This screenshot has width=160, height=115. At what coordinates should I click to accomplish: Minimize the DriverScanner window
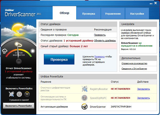[151, 4]
